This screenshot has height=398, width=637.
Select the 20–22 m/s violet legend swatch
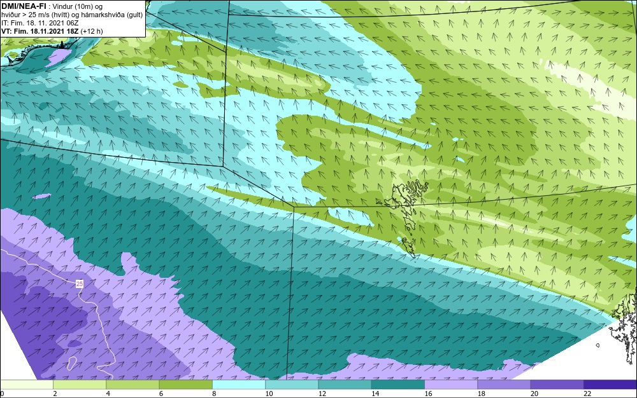(557, 385)
